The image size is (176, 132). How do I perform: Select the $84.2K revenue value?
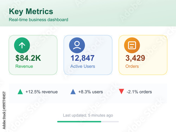28,58
